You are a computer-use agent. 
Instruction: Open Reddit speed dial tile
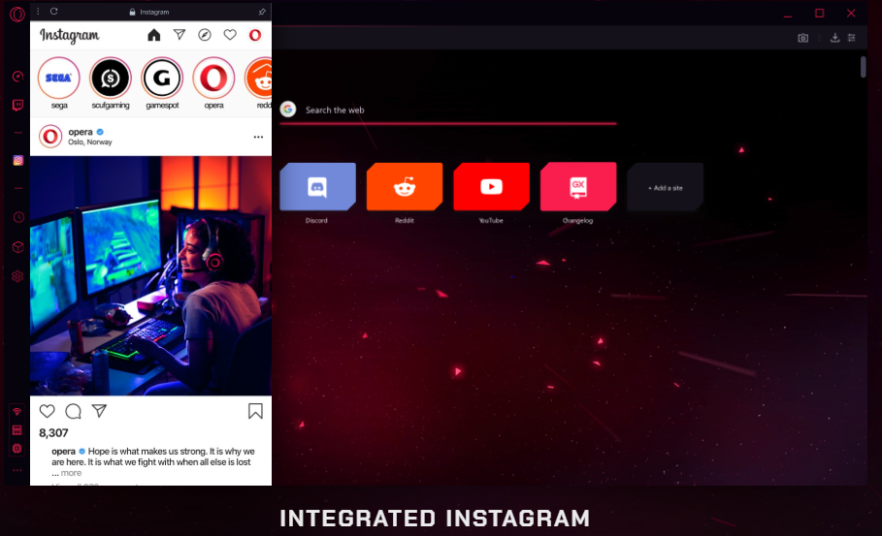(405, 186)
